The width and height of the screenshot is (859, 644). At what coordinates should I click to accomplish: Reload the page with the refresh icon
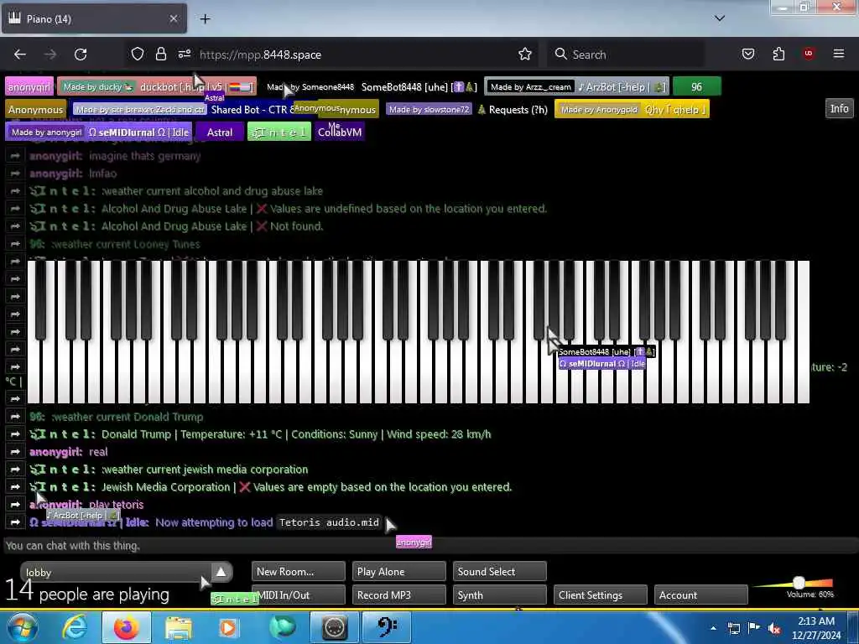pyautogui.click(x=81, y=55)
